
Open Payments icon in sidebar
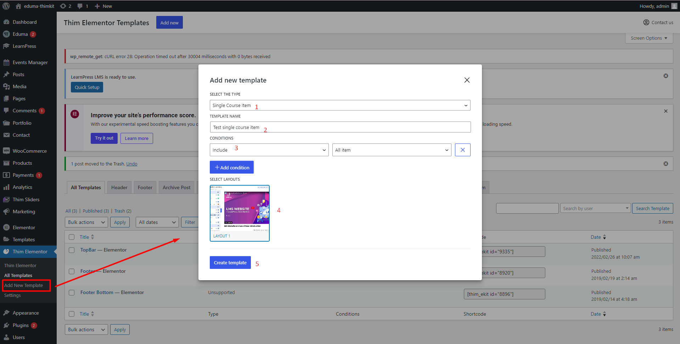pos(6,175)
